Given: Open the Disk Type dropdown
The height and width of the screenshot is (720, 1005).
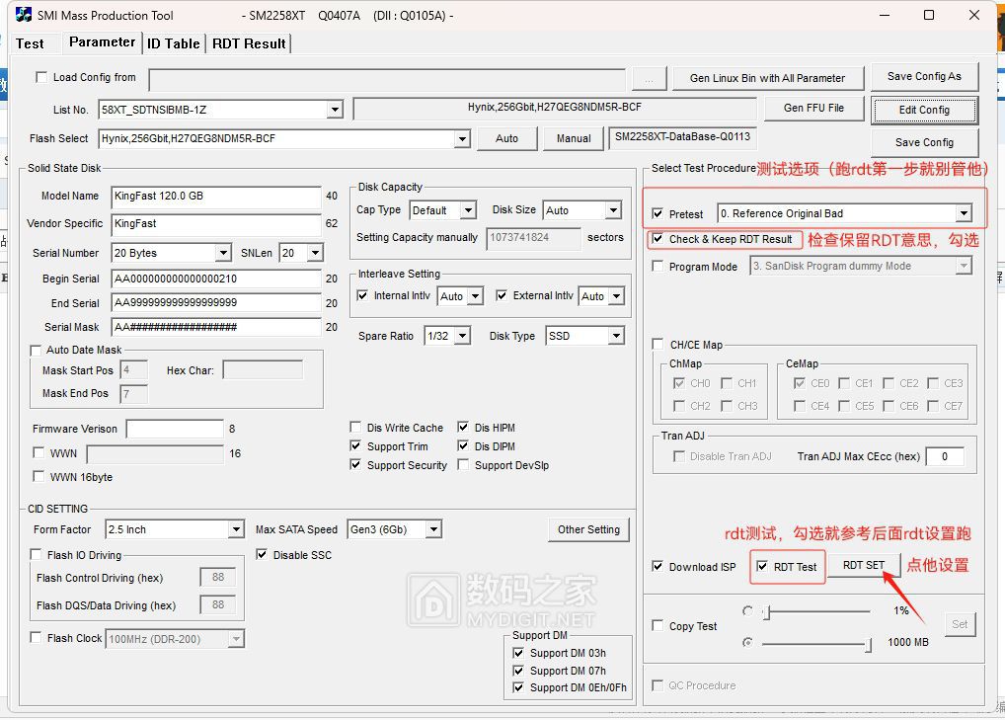Looking at the screenshot, I should pyautogui.click(x=616, y=336).
